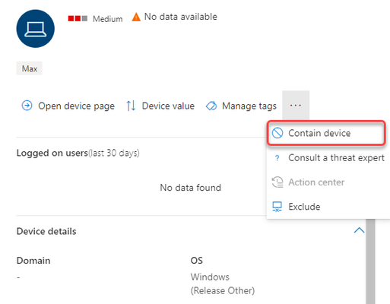Click the orange warning triangle icon
Viewport: 390px width, 304px height.
tap(136, 17)
